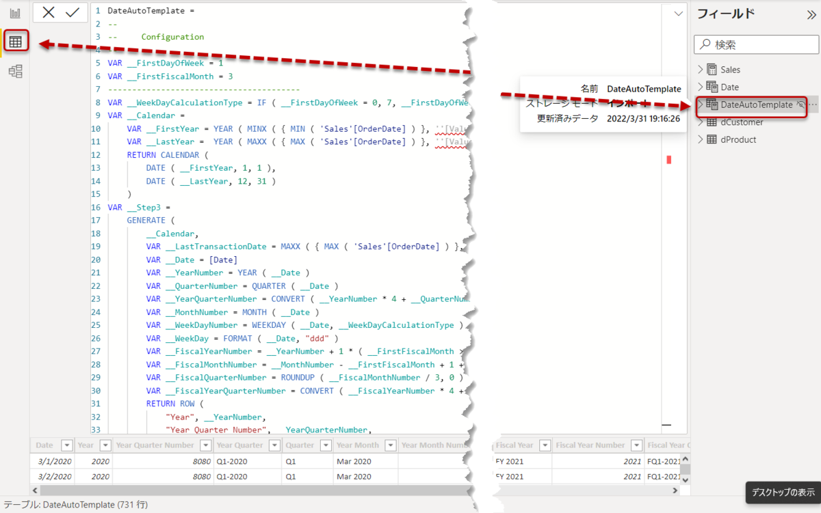Cancel the formula with the X icon

(x=49, y=12)
